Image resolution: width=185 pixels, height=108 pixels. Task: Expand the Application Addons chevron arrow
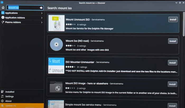coord(42,18)
